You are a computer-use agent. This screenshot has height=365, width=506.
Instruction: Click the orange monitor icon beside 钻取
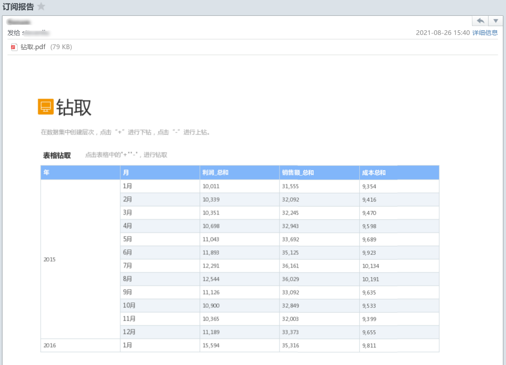(46, 107)
